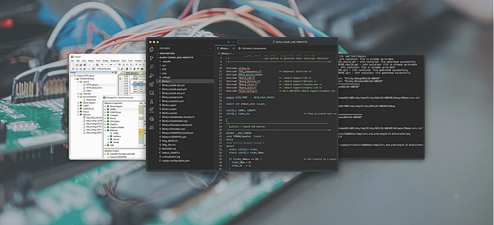Image resolution: width=494 pixels, height=225 pixels.
Task: Open the Search view in the activity bar
Action: pyautogui.click(x=151, y=67)
